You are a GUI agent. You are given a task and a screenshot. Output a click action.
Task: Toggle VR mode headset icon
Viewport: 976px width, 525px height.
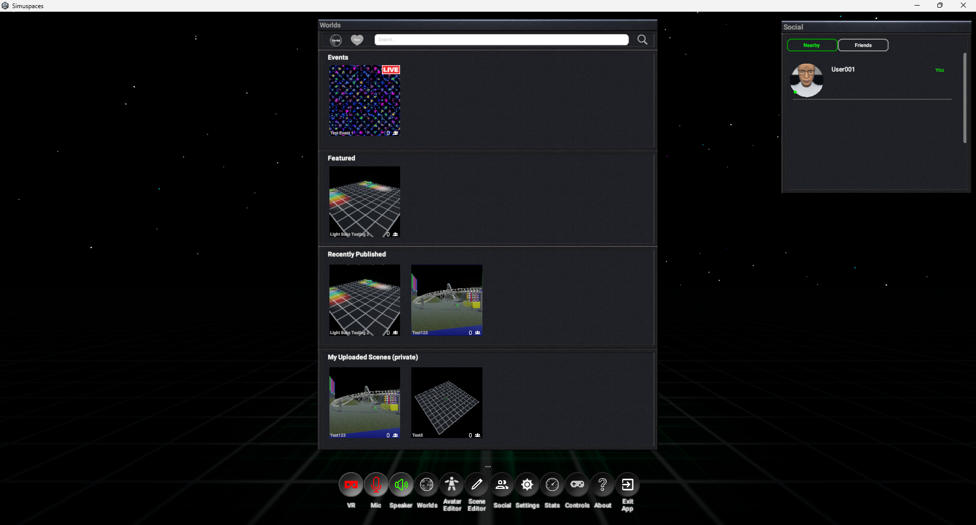(351, 485)
